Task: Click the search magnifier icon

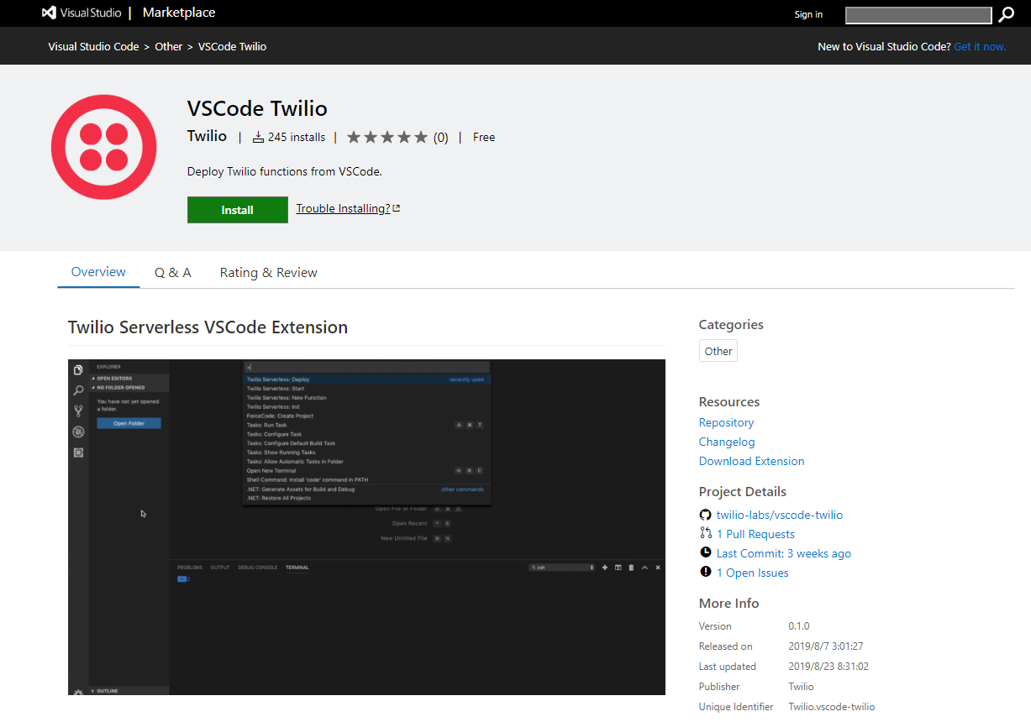Action: 1006,14
